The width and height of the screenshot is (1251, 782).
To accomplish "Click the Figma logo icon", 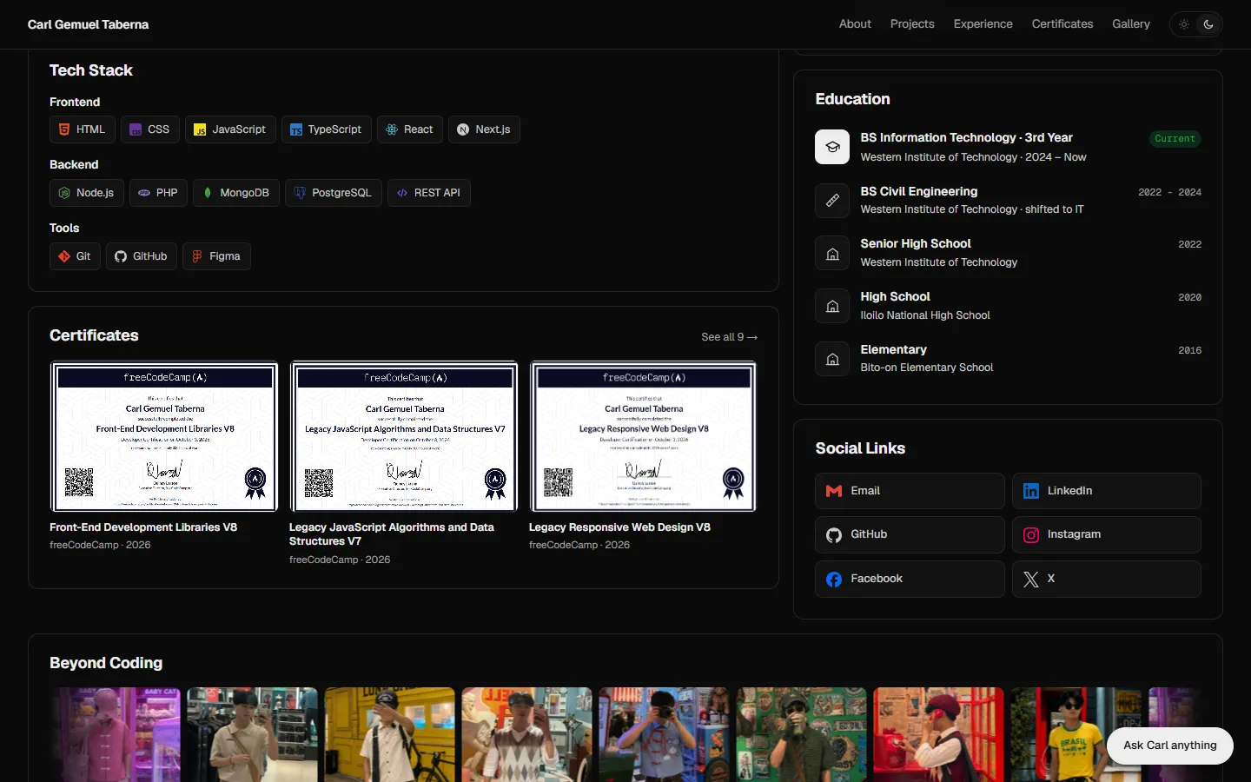I will click(197, 256).
